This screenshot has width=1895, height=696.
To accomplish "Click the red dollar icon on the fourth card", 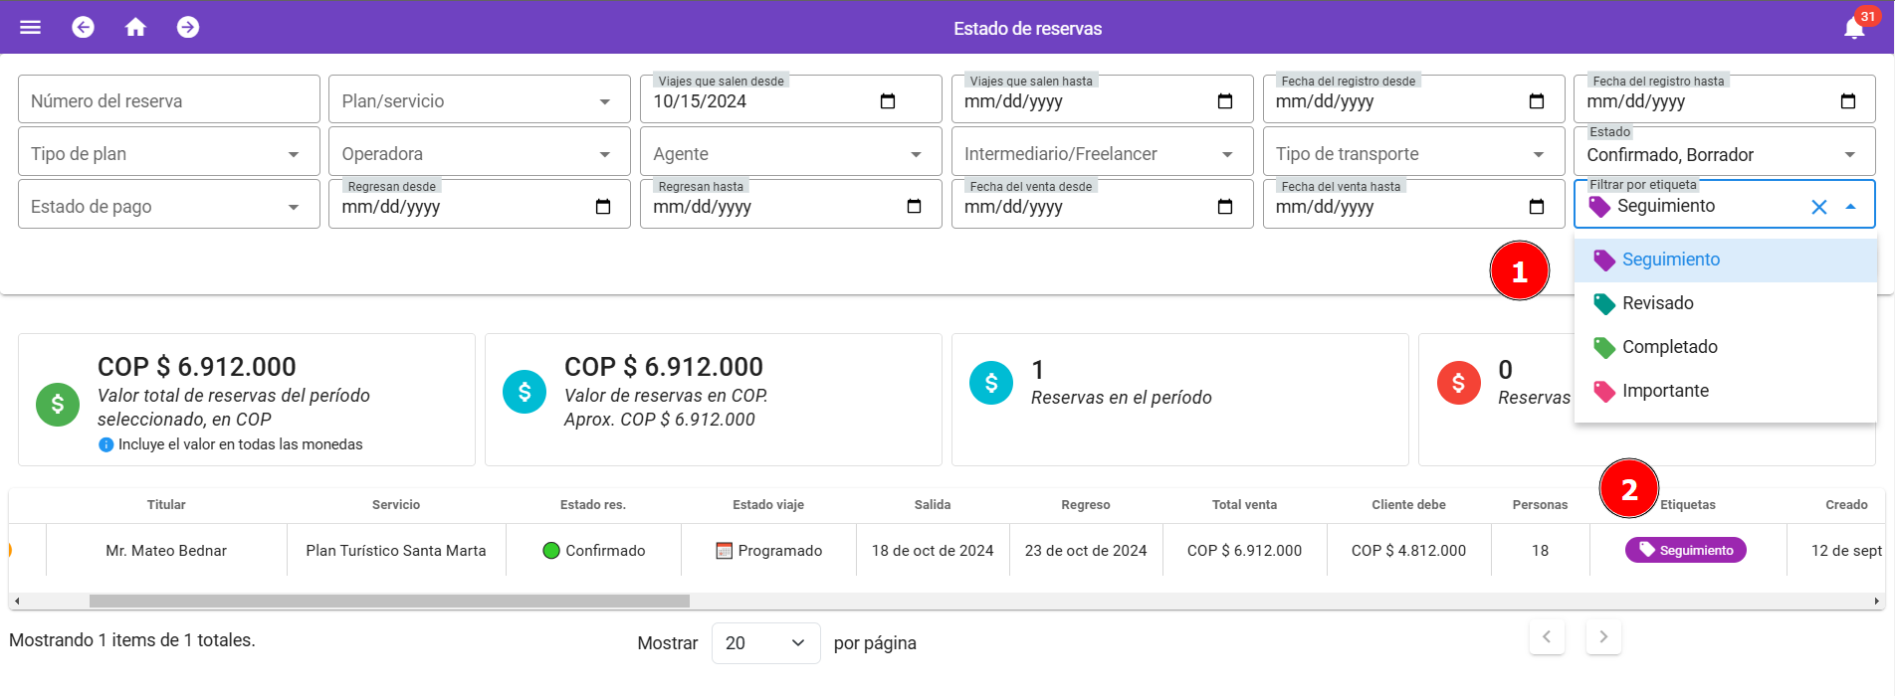I will [1459, 383].
